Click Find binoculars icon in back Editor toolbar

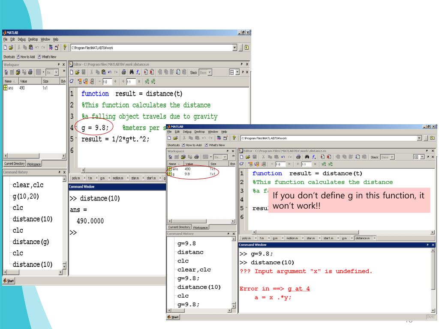(131, 72)
